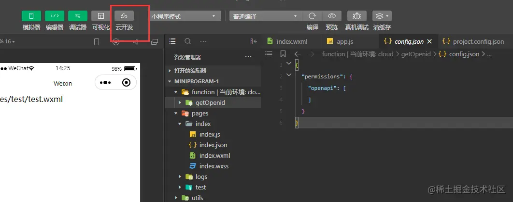Open the 云开发 cloud development console
Screen dimensions: 513x202
(124, 16)
